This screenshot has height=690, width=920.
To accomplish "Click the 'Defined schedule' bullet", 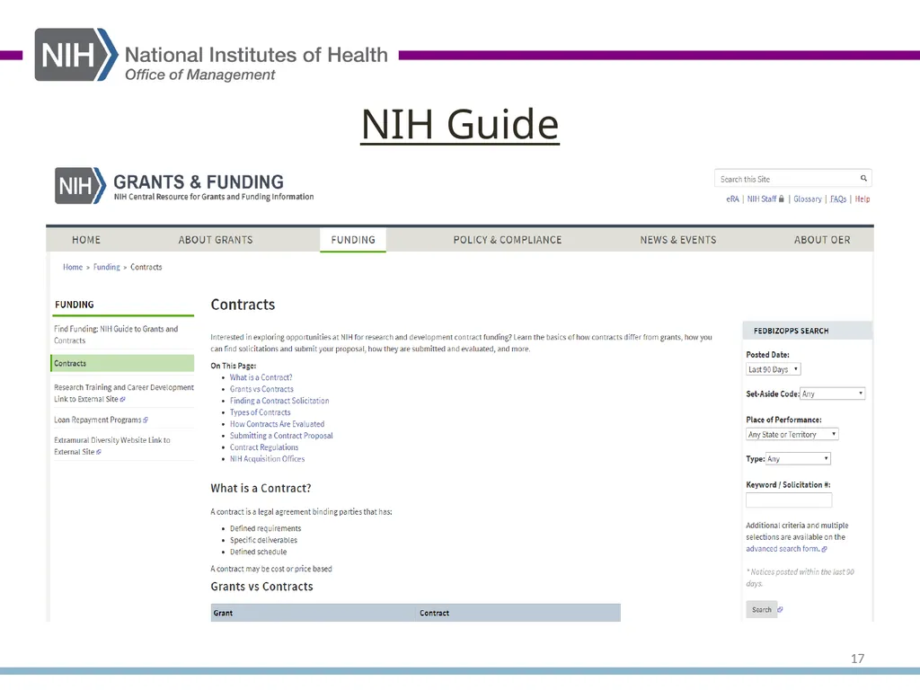I will tap(258, 553).
